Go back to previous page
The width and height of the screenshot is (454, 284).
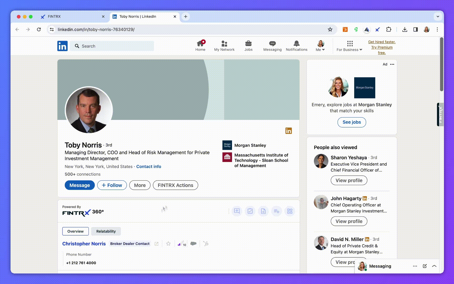click(17, 29)
